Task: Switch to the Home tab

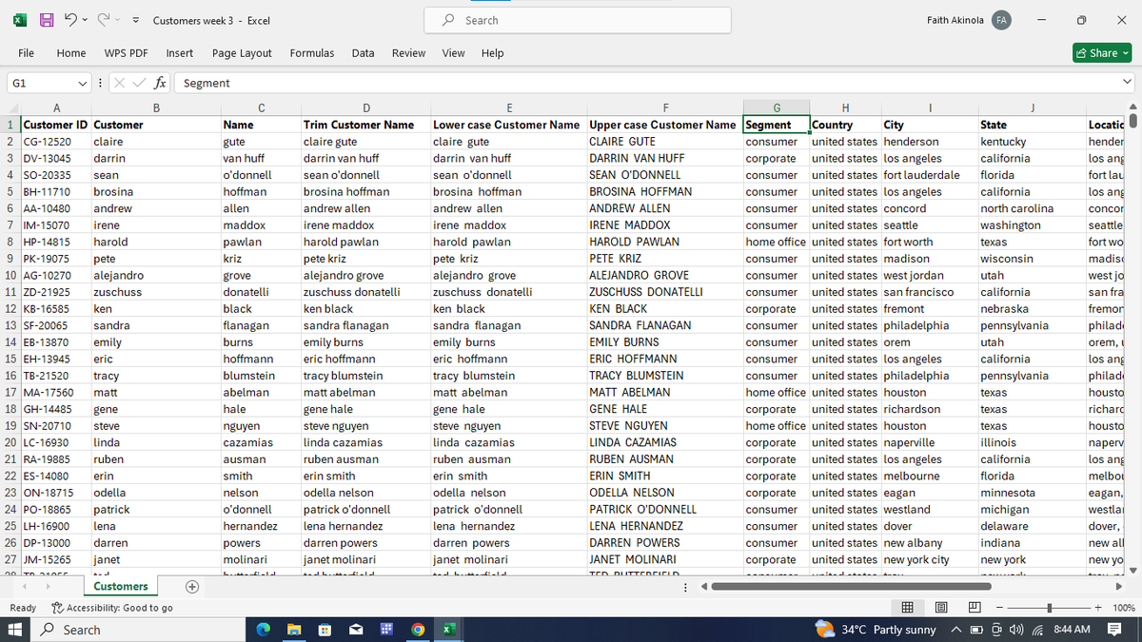Action: (x=71, y=53)
